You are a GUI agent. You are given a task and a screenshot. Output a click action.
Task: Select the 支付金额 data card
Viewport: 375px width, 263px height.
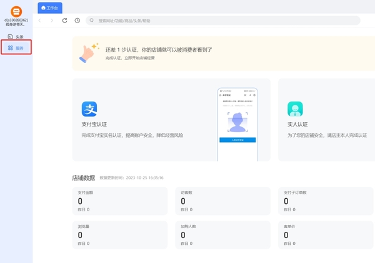(x=119, y=201)
